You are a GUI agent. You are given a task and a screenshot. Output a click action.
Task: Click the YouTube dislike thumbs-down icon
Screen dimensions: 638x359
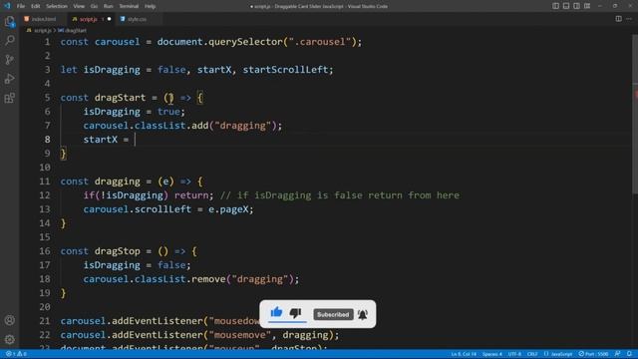coord(295,313)
